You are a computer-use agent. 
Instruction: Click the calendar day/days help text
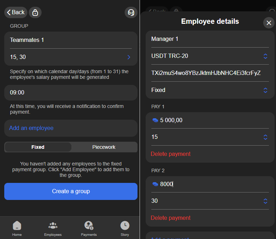(x=69, y=74)
